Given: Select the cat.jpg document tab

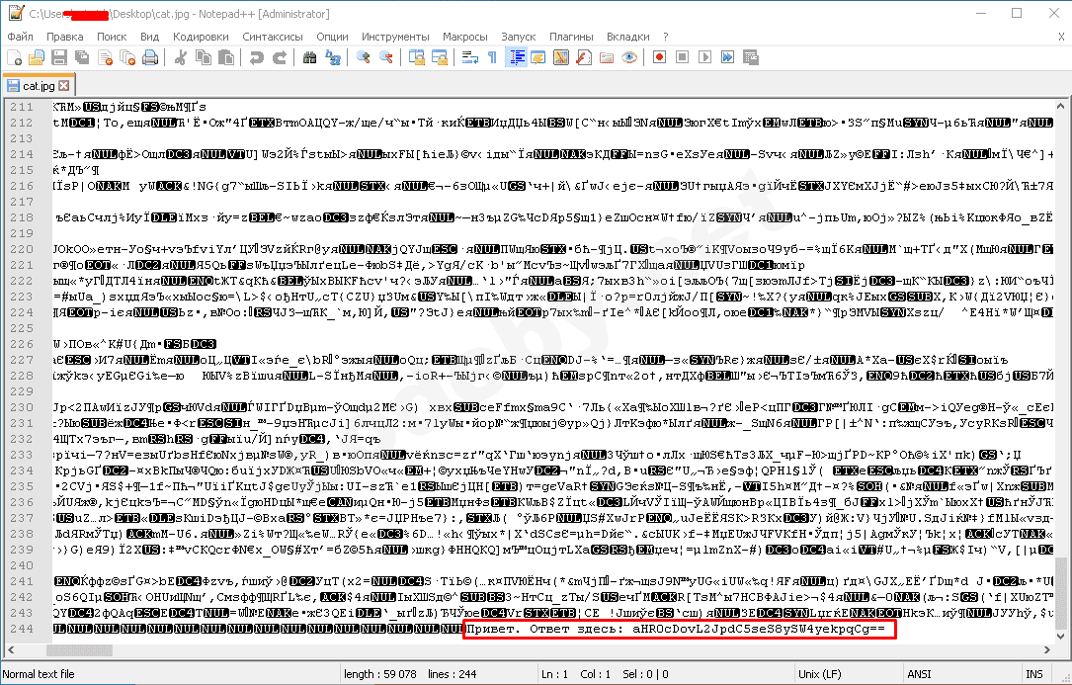Looking at the screenshot, I should [39, 86].
